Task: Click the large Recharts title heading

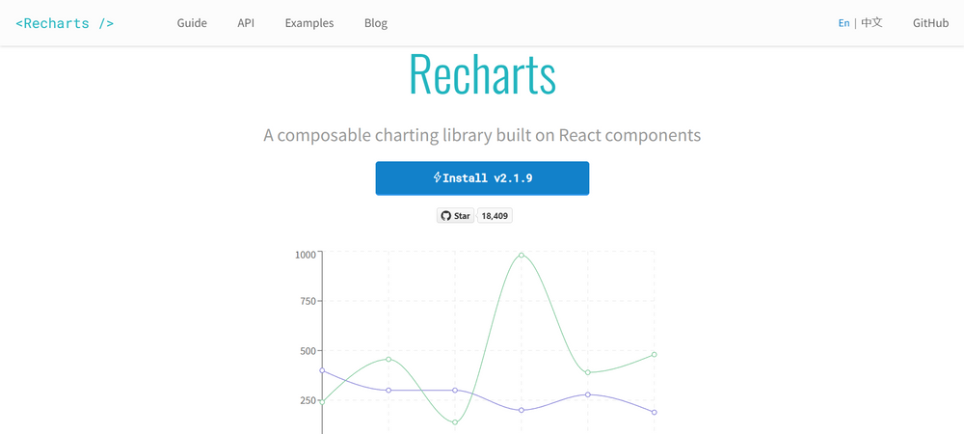Action: [x=483, y=74]
